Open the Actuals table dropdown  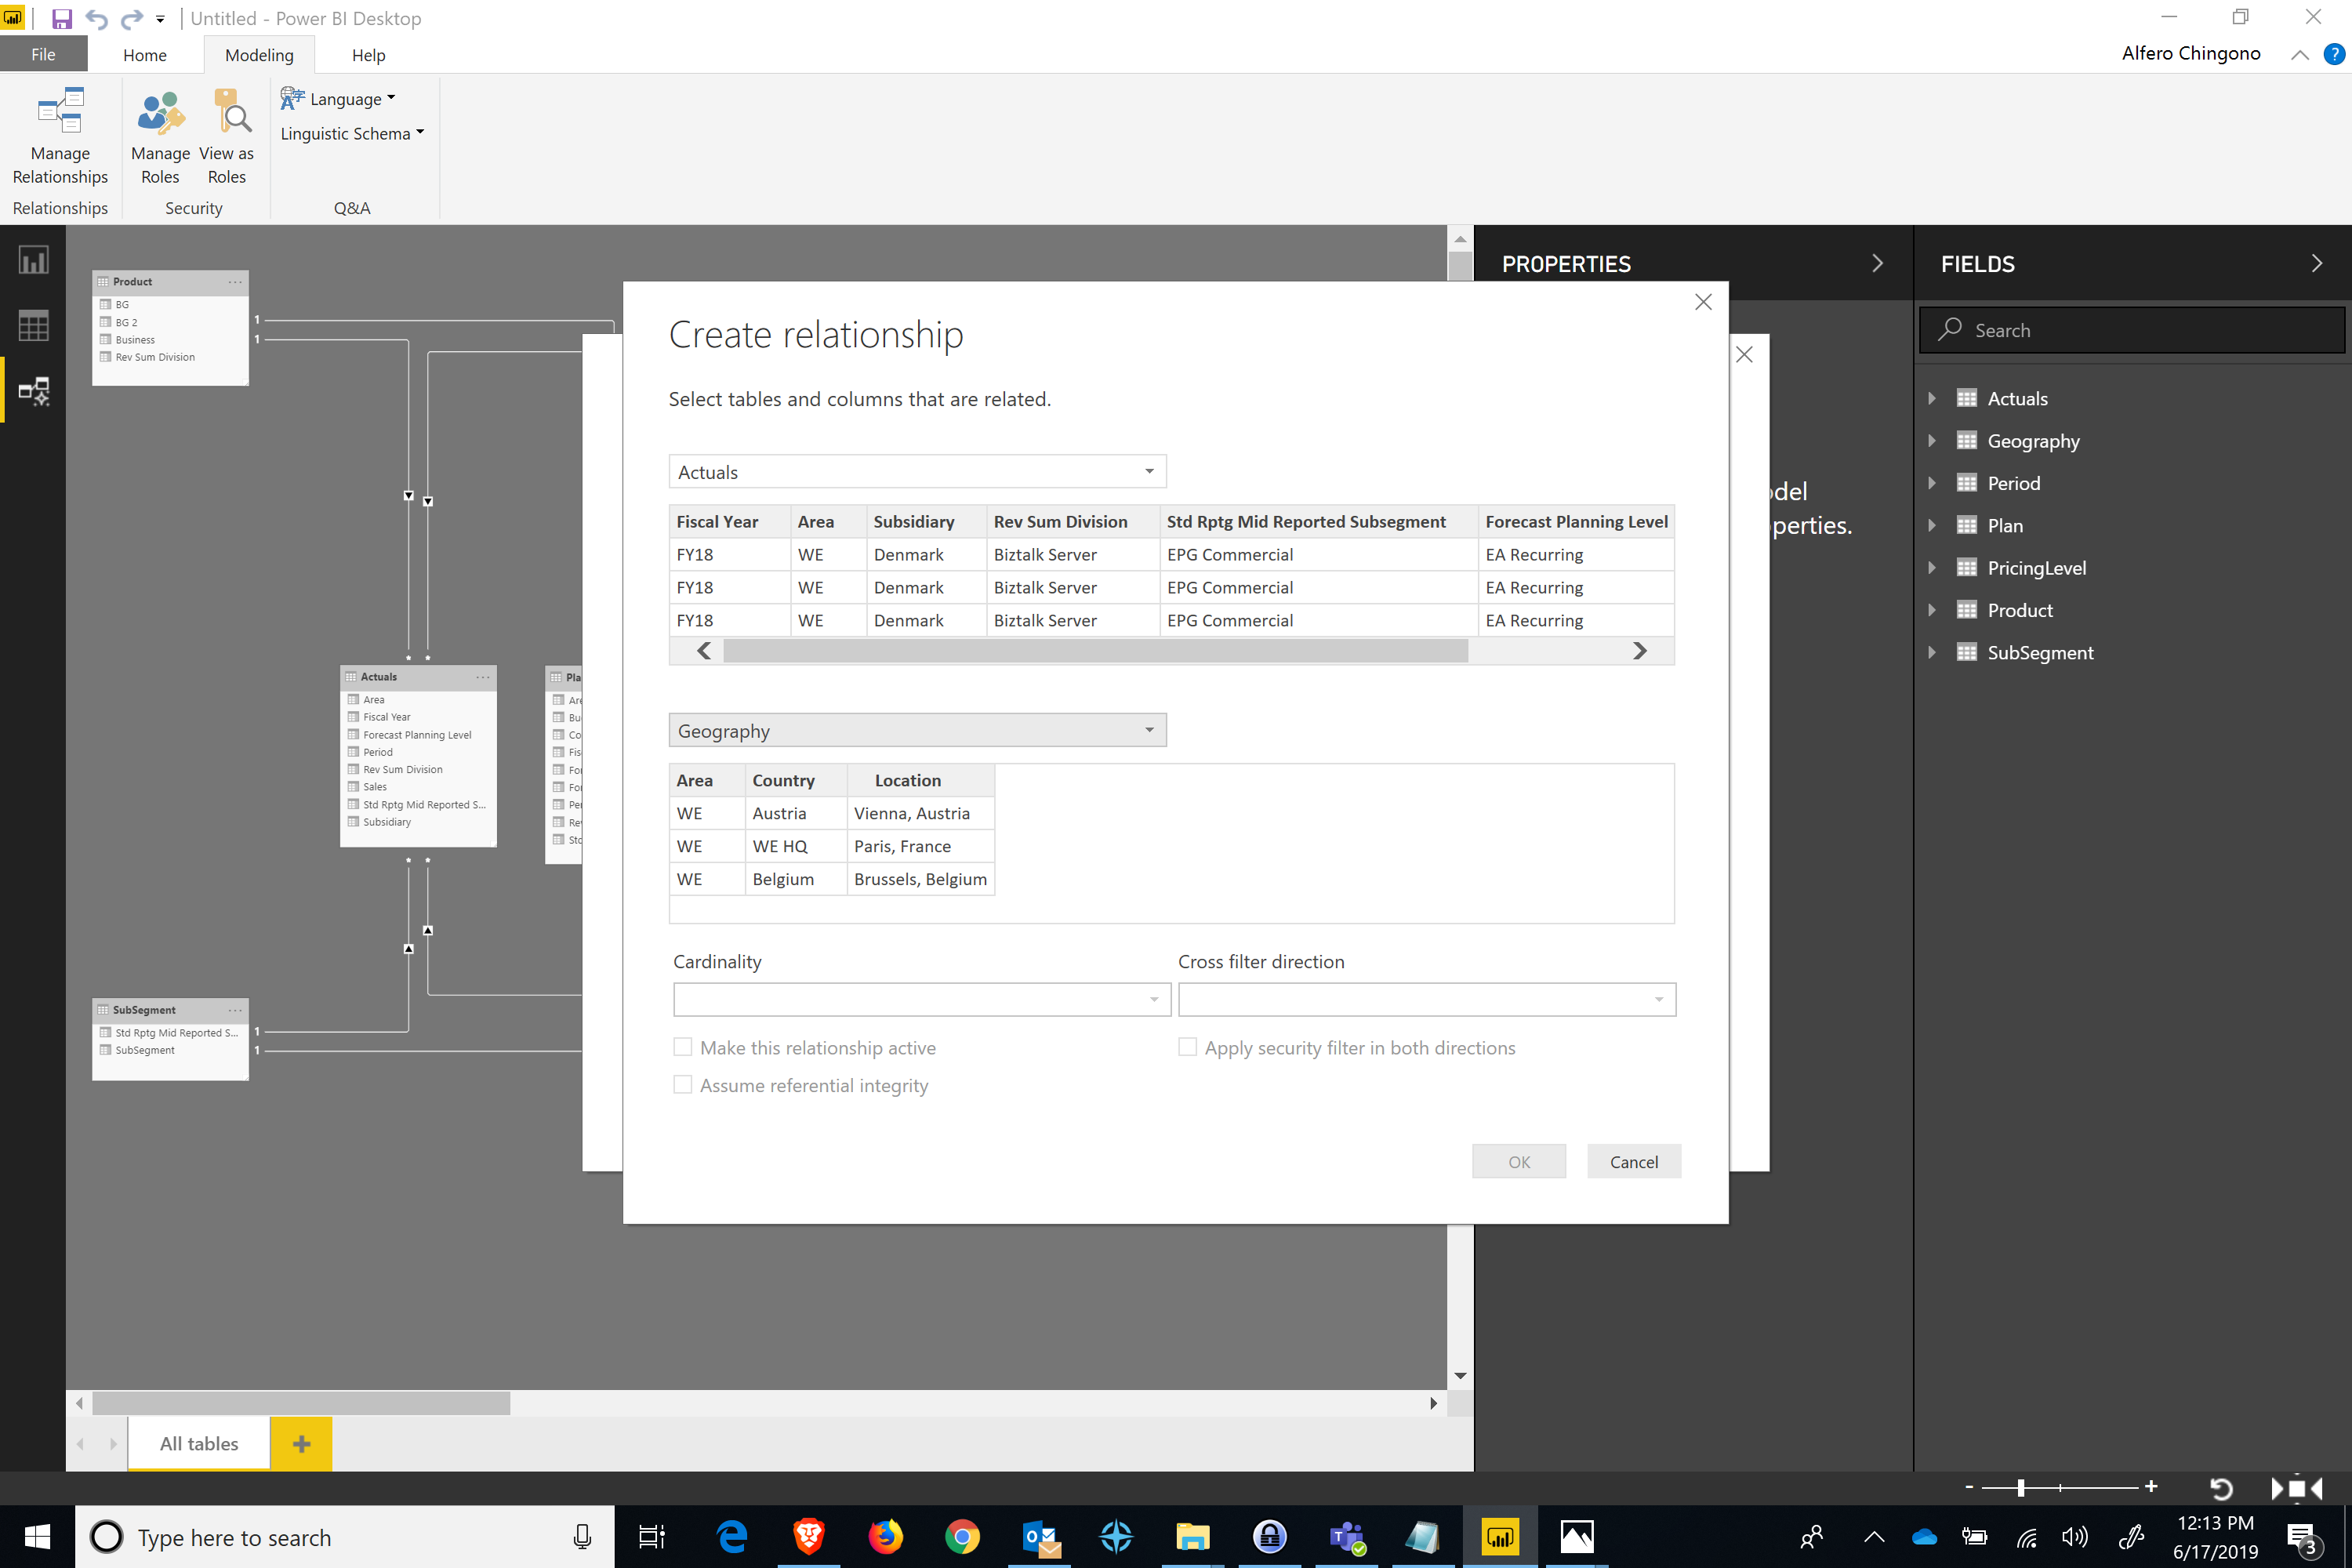coord(917,471)
